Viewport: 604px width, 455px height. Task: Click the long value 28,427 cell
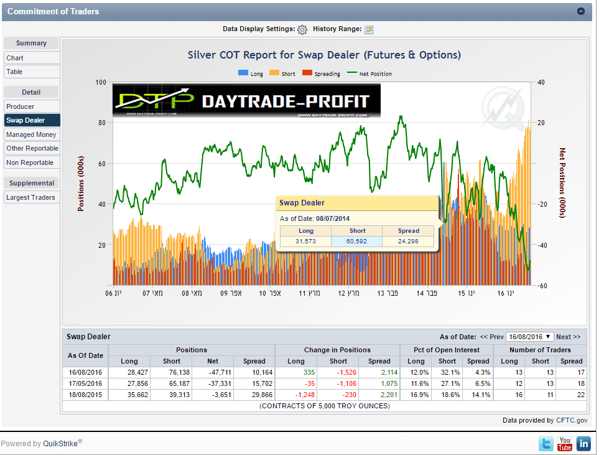(129, 372)
